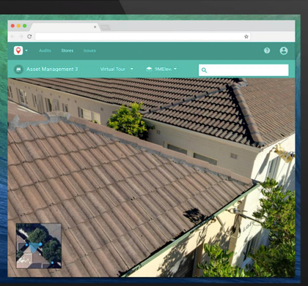Open the help question mark icon
The image size is (308, 286).
(267, 50)
